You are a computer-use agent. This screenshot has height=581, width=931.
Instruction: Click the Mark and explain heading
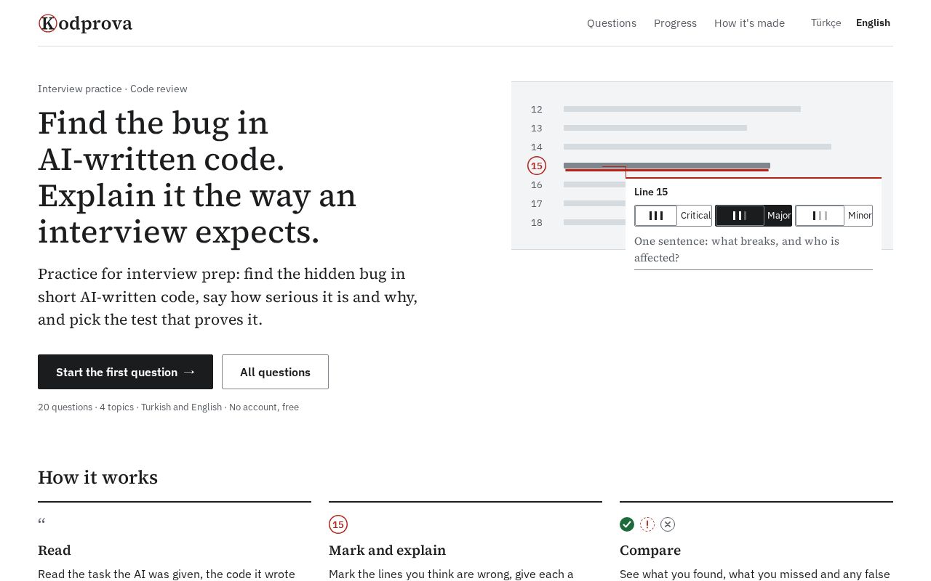pos(387,550)
